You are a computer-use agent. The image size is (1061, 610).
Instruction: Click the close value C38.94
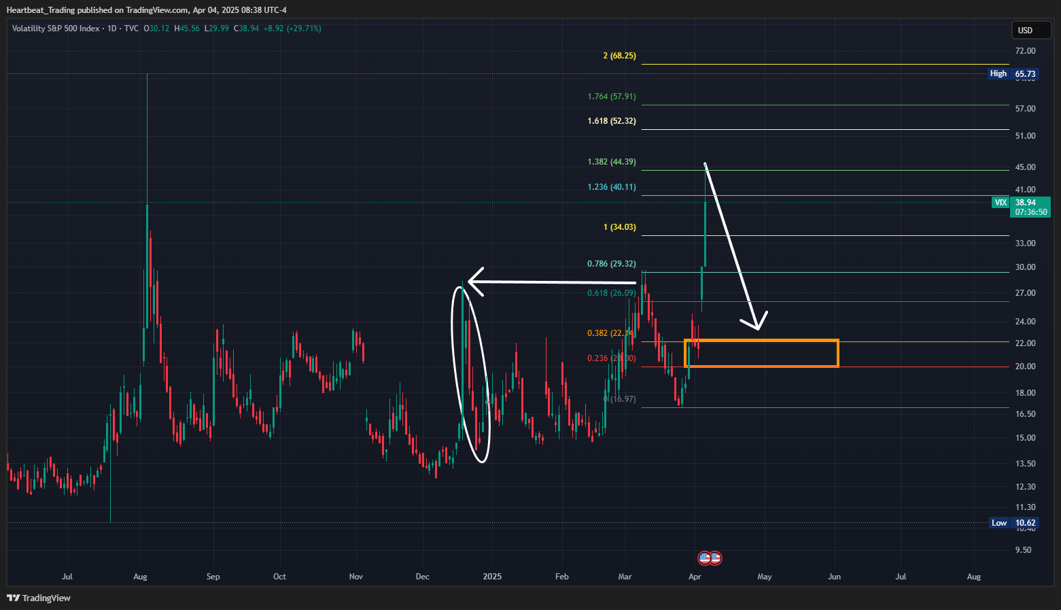pos(246,29)
